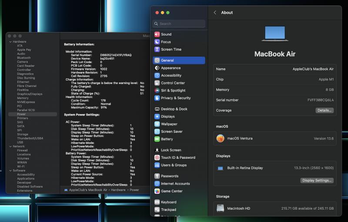This screenshot has height=222, width=348.
Task: Open the Lock Screen icon
Action: [157, 150]
